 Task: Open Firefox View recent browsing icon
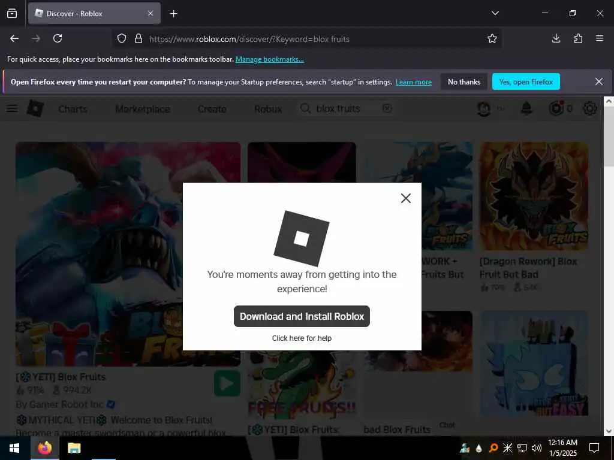coord(12,13)
